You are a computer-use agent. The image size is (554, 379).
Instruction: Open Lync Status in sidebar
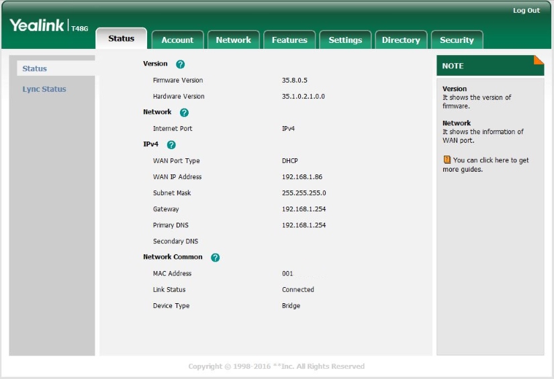click(44, 89)
